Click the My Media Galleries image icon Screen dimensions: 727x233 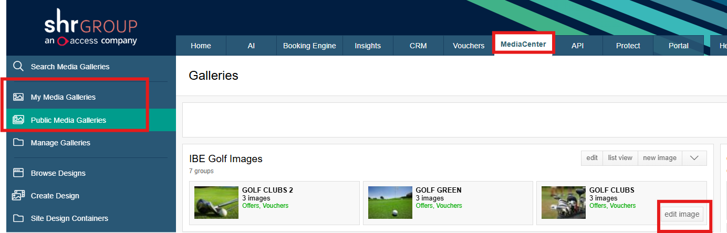(x=18, y=97)
